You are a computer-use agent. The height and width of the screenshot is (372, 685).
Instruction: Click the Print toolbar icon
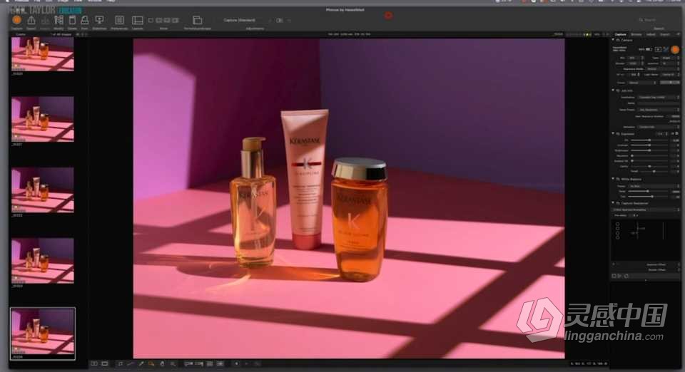click(x=85, y=20)
